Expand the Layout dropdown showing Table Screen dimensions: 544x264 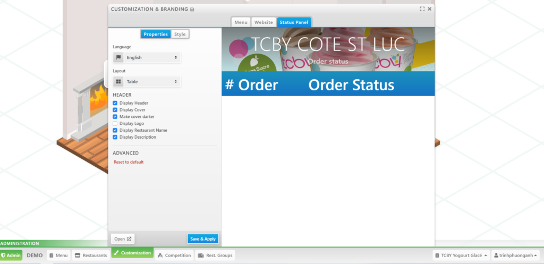click(x=152, y=82)
